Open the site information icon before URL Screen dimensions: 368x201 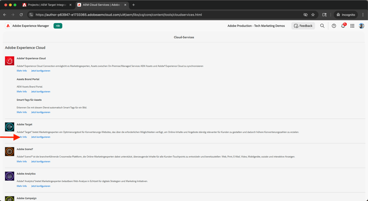click(31, 15)
